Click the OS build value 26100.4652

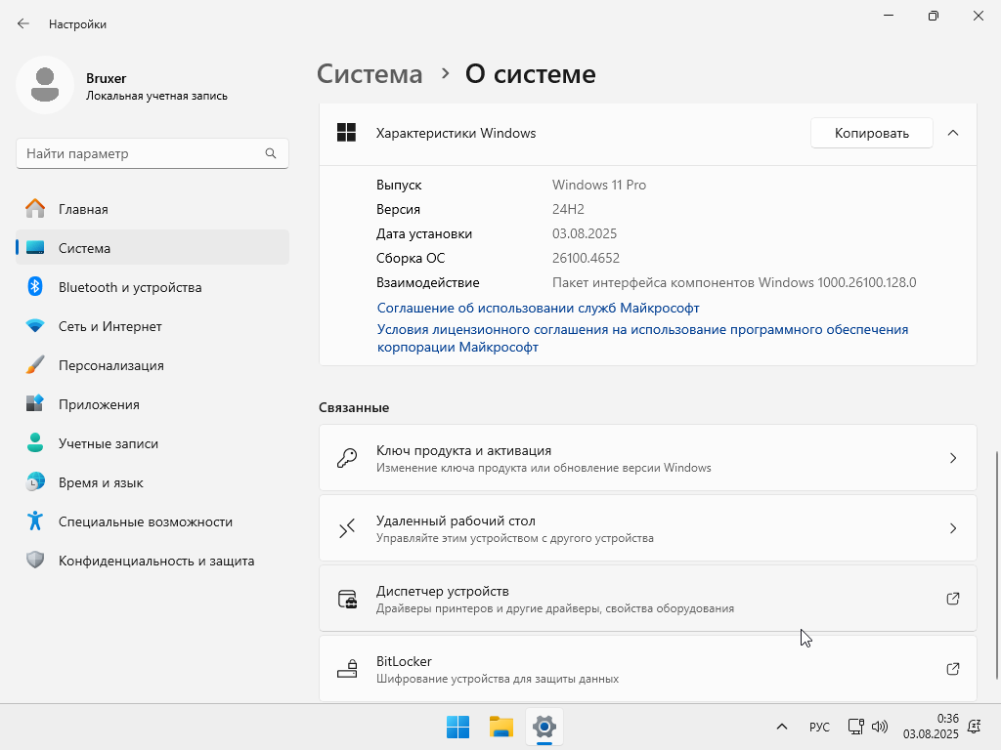587,258
